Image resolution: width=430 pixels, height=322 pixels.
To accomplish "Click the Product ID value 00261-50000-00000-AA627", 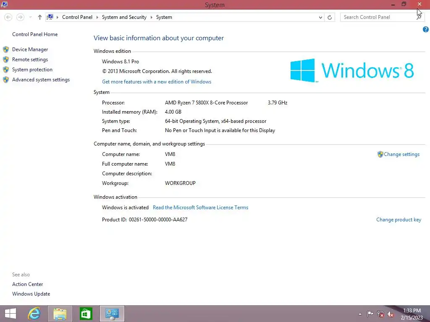I will (x=158, y=220).
